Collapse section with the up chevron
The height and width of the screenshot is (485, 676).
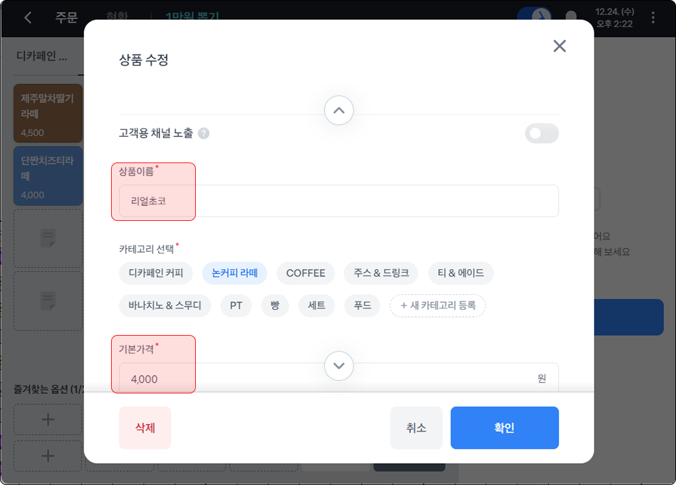pos(339,110)
